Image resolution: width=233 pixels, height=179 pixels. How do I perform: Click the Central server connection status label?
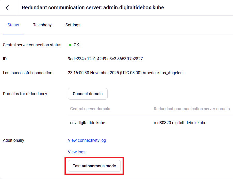point(32,45)
